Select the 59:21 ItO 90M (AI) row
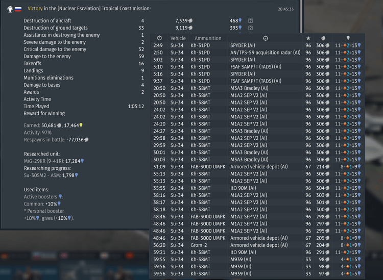The height and width of the screenshot is (280, 383). (257, 252)
